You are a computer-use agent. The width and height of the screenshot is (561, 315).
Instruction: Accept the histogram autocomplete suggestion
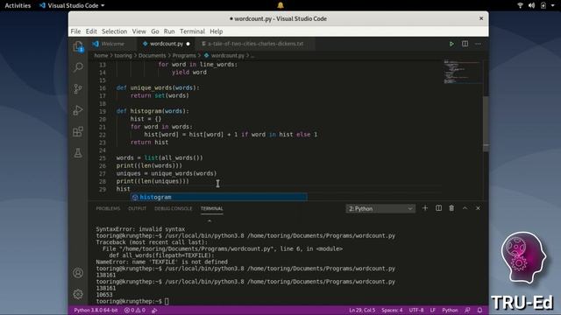(218, 197)
